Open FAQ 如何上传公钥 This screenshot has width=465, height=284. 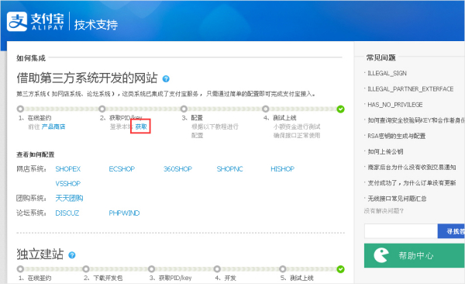(385, 152)
